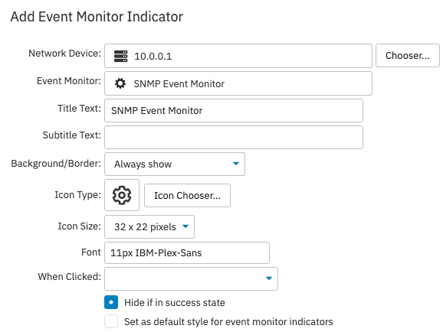Click the Add Event Monitor Indicator heading

coord(97,17)
